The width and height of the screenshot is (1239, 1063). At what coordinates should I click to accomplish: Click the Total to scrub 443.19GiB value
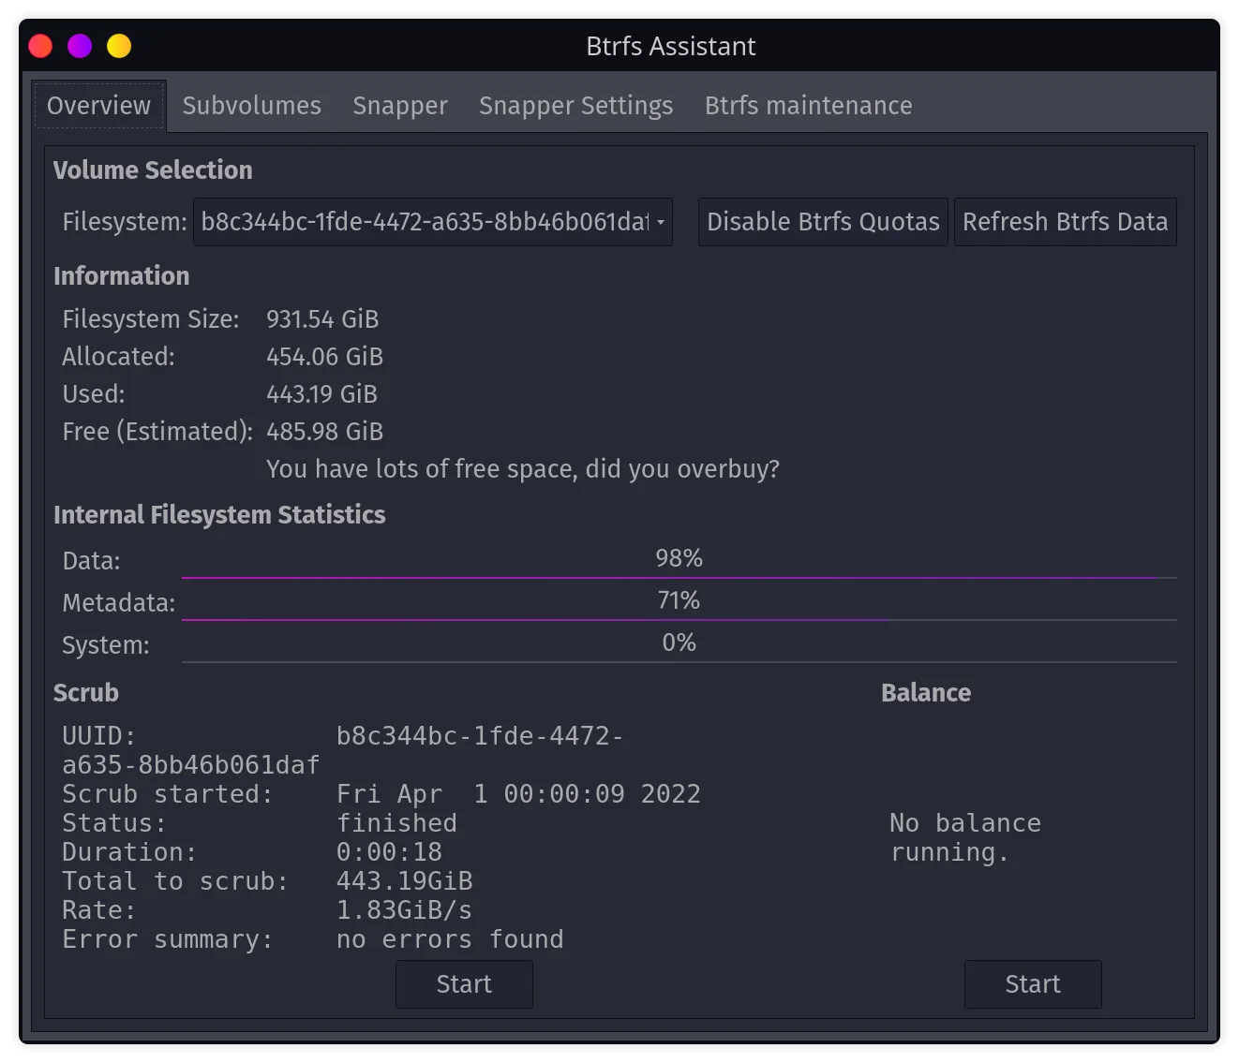coord(404,881)
